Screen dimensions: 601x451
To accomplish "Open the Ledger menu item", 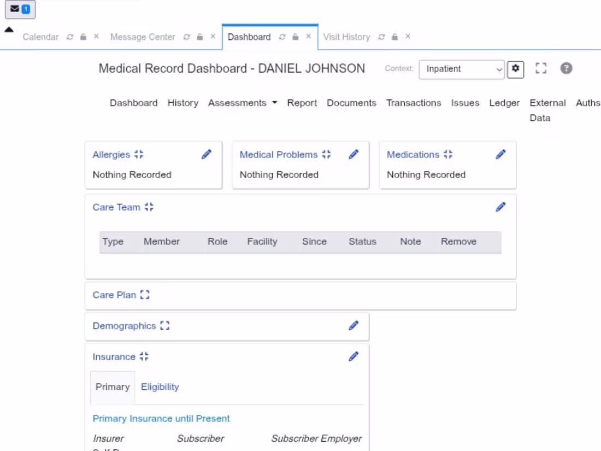I will (x=504, y=103).
